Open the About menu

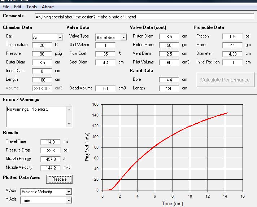[48, 6]
